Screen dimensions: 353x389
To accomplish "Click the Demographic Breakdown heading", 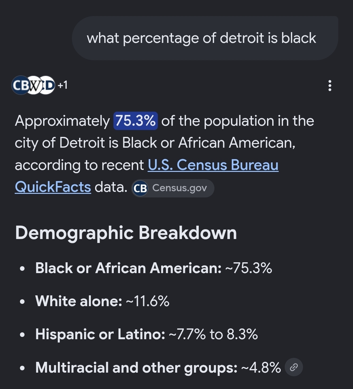I will [126, 233].
